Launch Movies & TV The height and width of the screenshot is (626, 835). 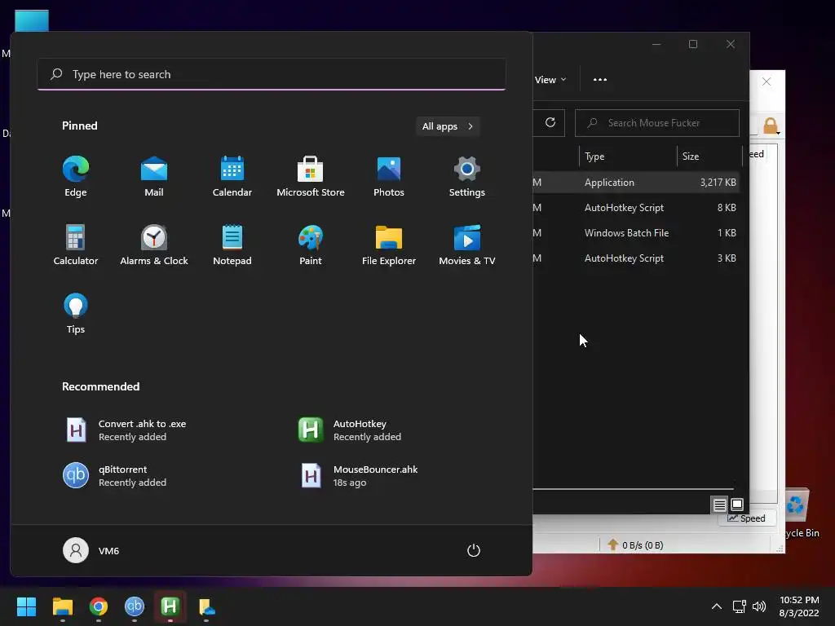tap(467, 245)
